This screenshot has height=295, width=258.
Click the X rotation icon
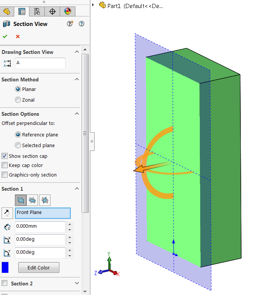7,240
